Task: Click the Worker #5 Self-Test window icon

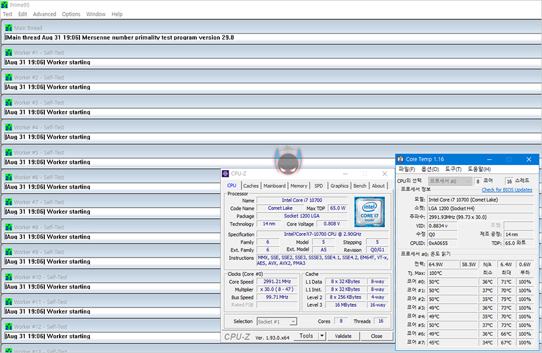Action: (x=9, y=152)
